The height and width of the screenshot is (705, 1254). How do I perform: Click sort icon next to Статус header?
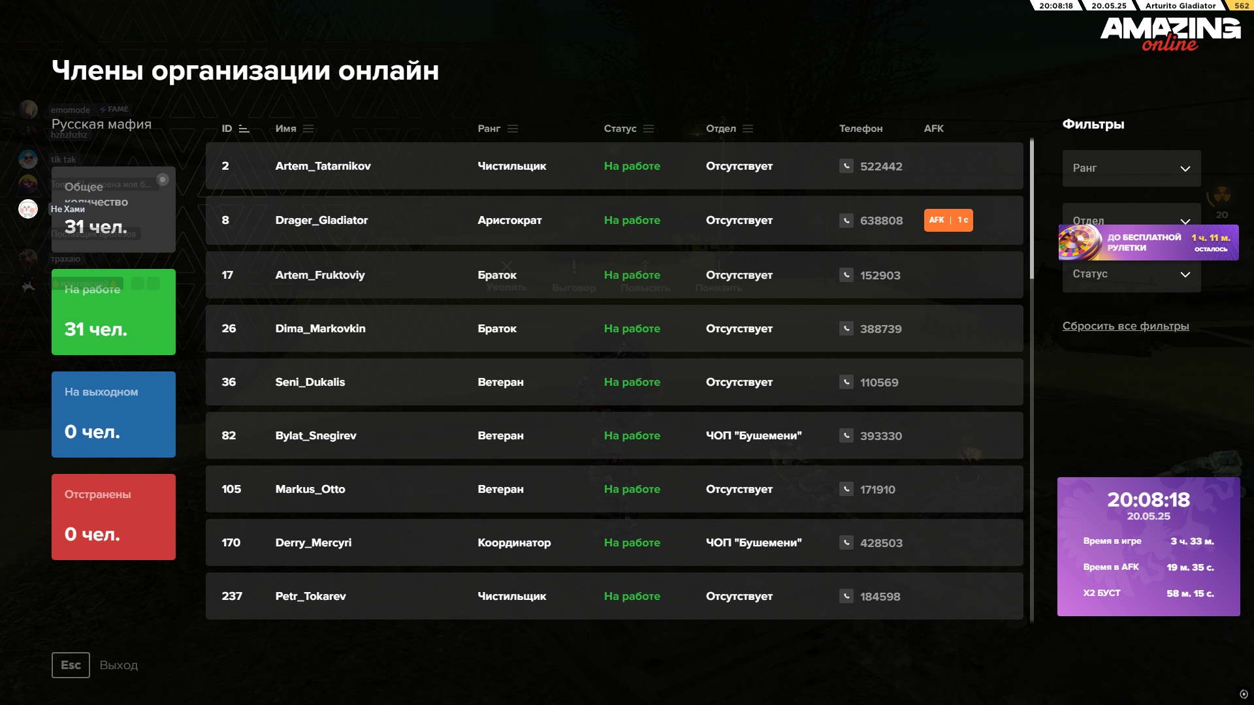649,129
